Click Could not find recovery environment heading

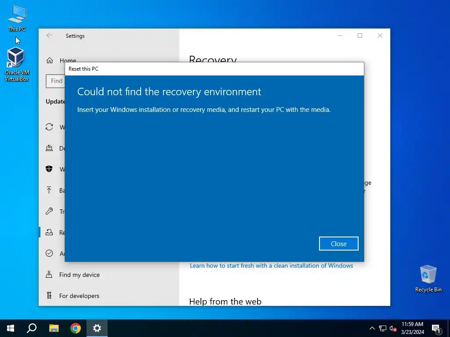coord(169,92)
